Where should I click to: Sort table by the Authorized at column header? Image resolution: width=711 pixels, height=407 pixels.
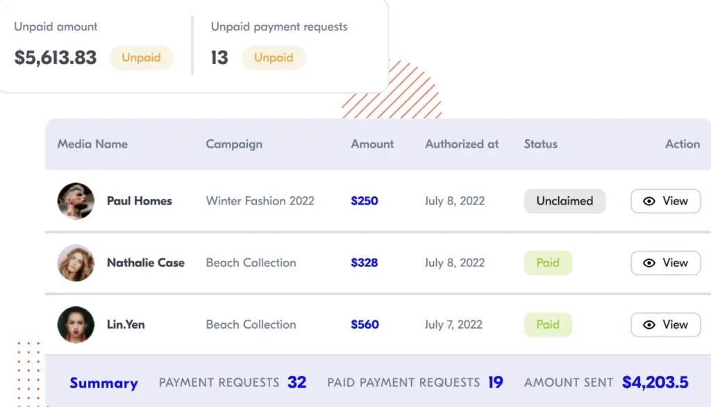coord(461,144)
